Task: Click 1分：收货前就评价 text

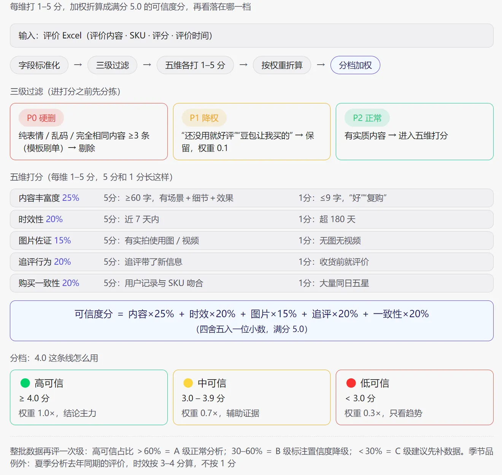Action: 334,262
